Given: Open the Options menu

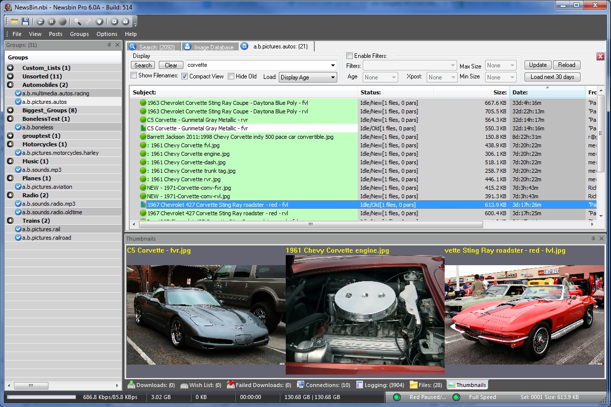Looking at the screenshot, I should point(107,34).
